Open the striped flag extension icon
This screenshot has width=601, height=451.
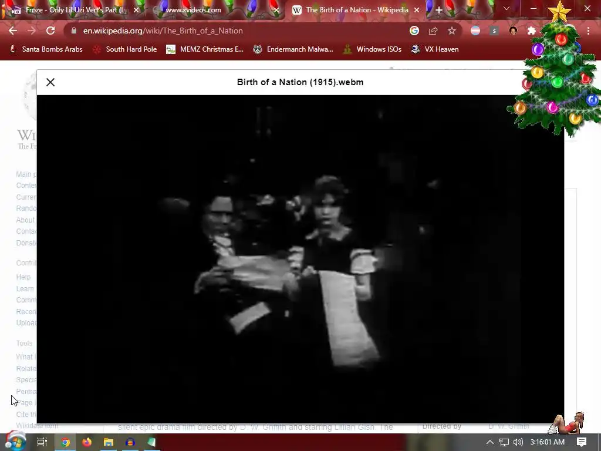[x=475, y=31]
